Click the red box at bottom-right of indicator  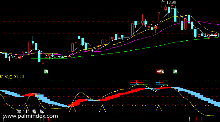tap(199, 119)
